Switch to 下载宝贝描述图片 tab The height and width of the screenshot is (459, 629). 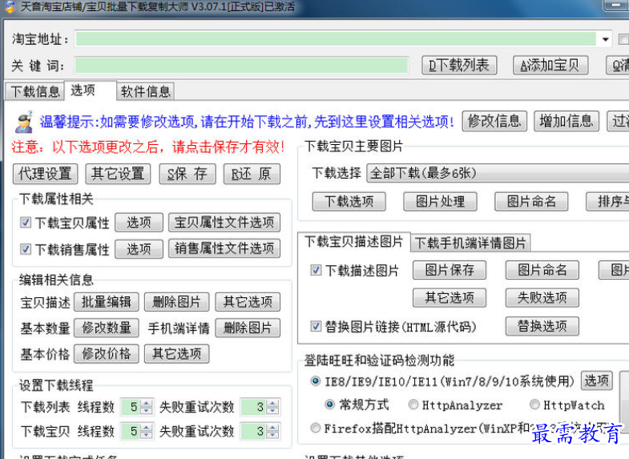(x=354, y=241)
